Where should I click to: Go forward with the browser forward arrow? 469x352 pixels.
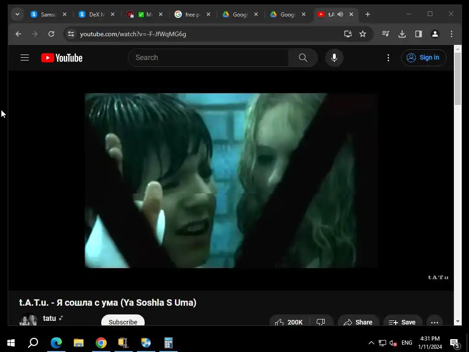35,34
